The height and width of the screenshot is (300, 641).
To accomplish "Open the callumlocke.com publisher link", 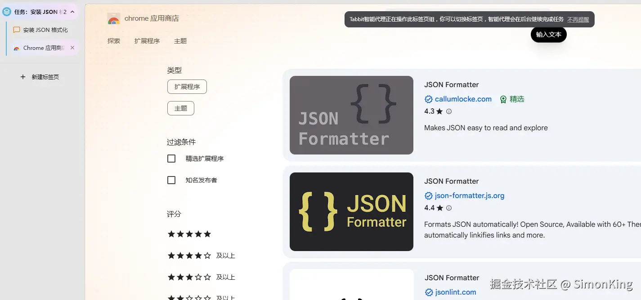I will pos(463,99).
